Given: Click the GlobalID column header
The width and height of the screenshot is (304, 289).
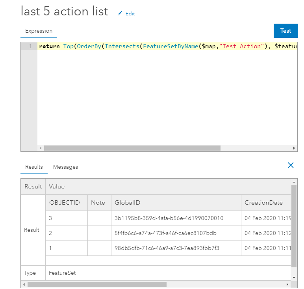Looking at the screenshot, I should coord(127,203).
